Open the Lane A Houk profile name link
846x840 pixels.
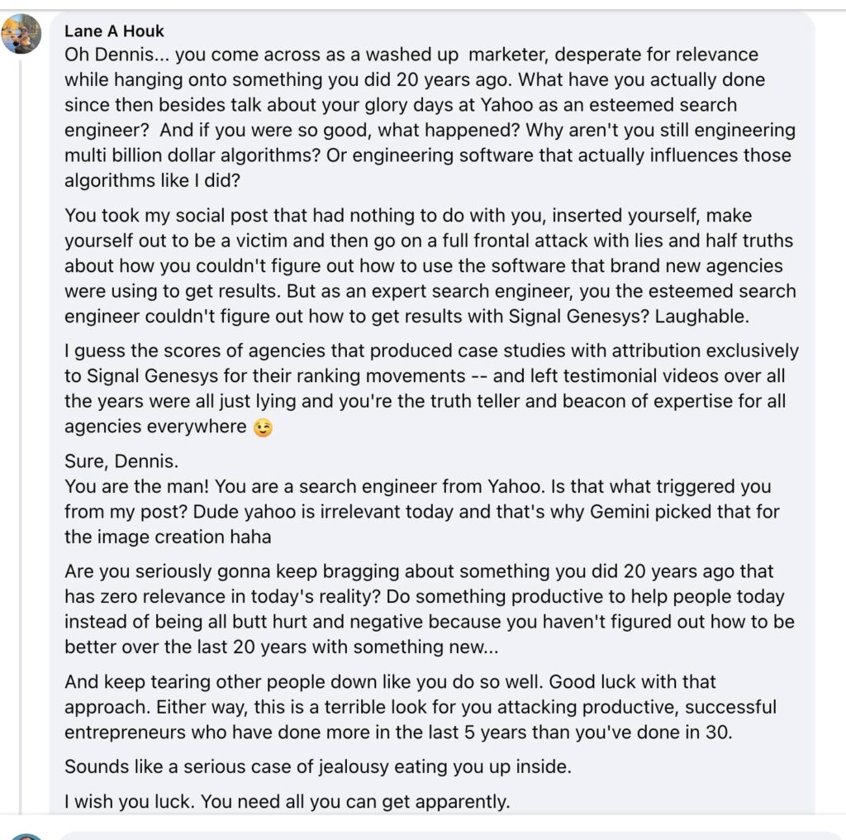tap(114, 31)
